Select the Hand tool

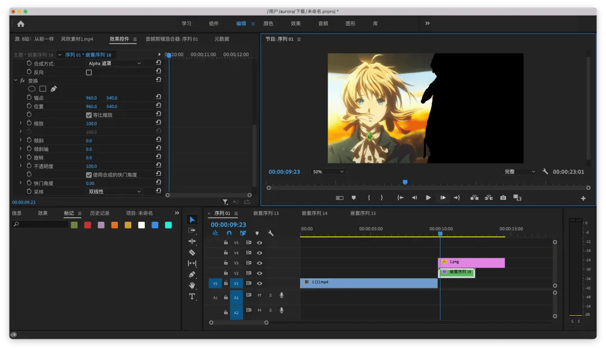tap(192, 285)
